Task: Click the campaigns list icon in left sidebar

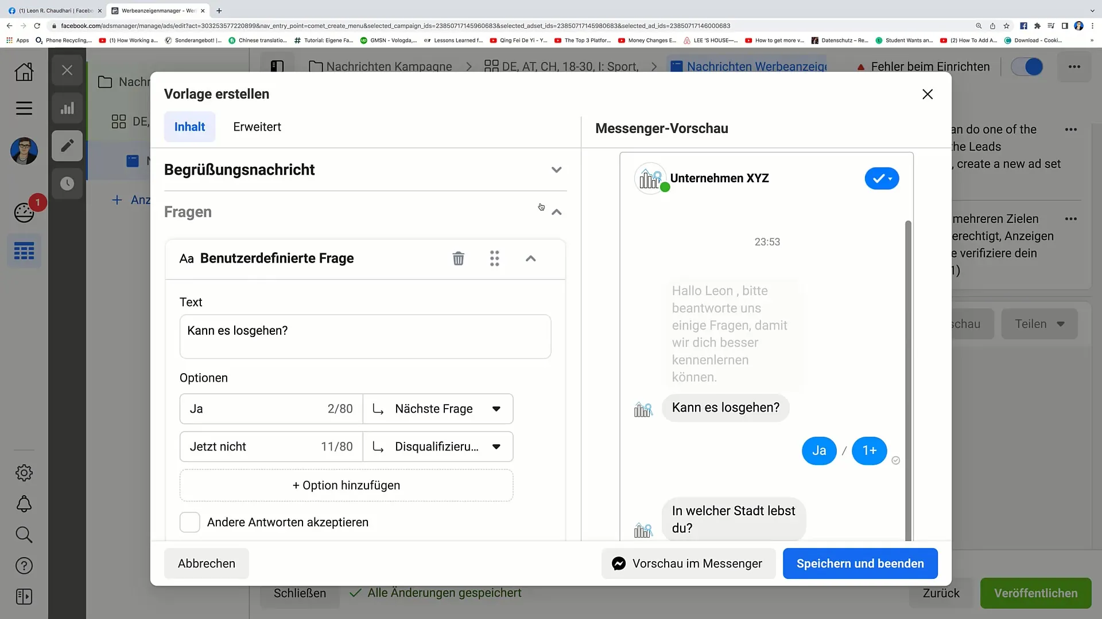Action: click(24, 251)
